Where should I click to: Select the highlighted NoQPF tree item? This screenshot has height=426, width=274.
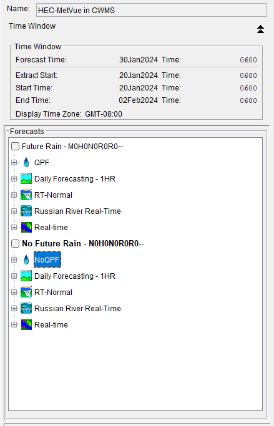click(47, 259)
